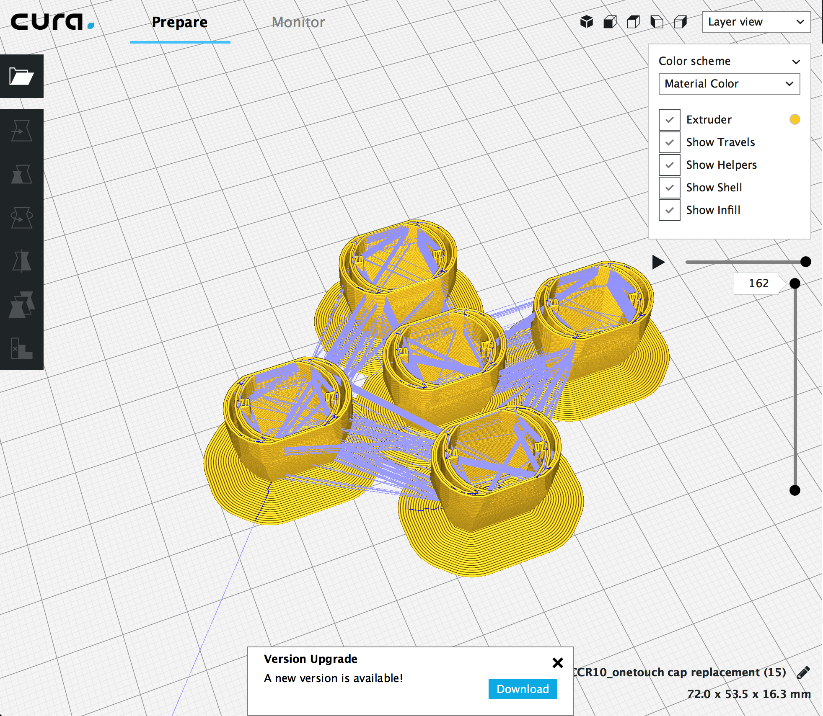
Task: Disable Show Helpers checkbox
Action: [x=669, y=165]
